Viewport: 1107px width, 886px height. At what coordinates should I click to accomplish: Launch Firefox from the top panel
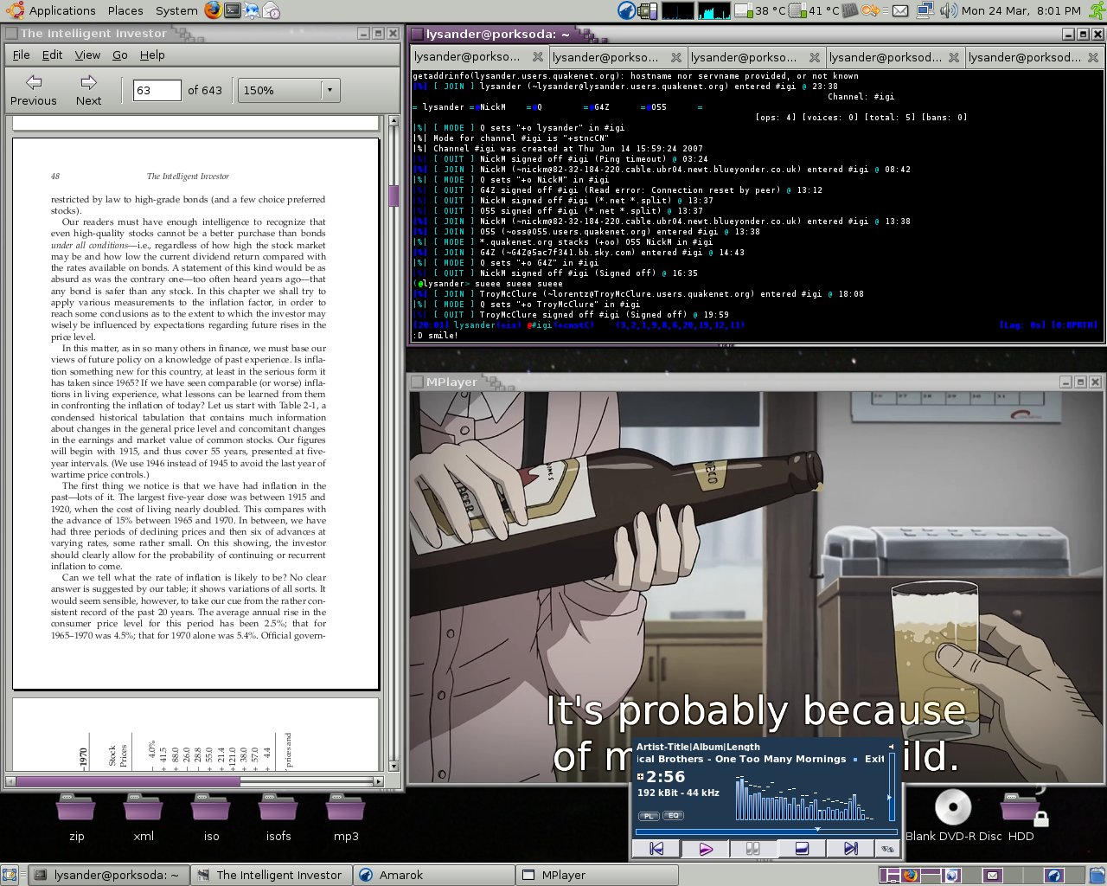[x=213, y=10]
